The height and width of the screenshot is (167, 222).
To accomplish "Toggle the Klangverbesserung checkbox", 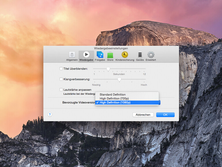I will pos(61,79).
